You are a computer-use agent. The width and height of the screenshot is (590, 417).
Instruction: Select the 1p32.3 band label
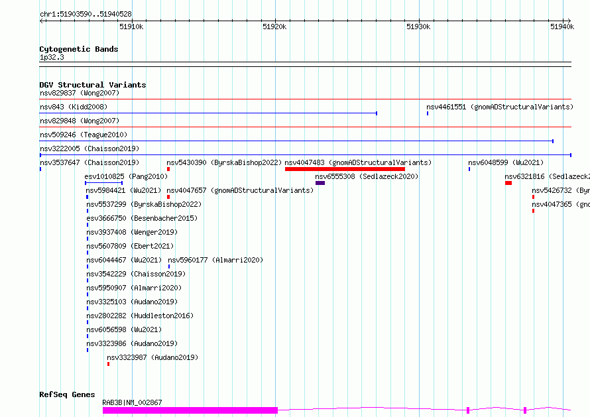point(52,57)
